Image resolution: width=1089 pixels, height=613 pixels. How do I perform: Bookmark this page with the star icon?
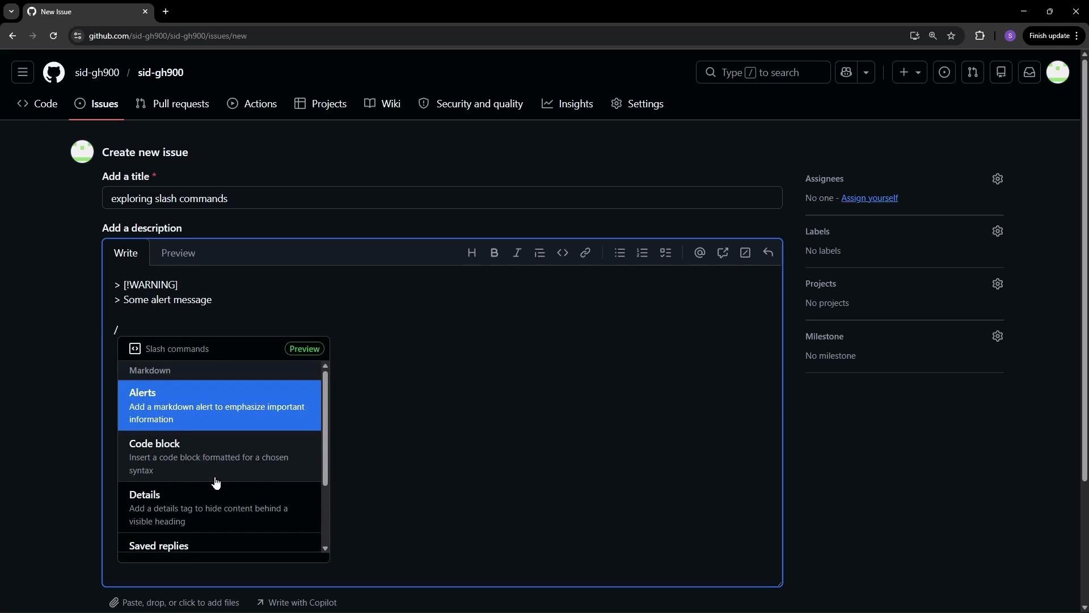(x=951, y=36)
